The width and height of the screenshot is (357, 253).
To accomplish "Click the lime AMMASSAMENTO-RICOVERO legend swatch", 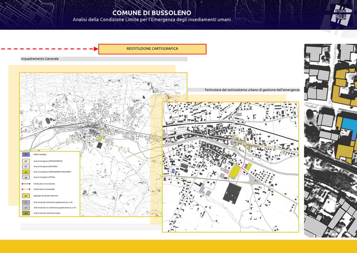I will (26, 172).
